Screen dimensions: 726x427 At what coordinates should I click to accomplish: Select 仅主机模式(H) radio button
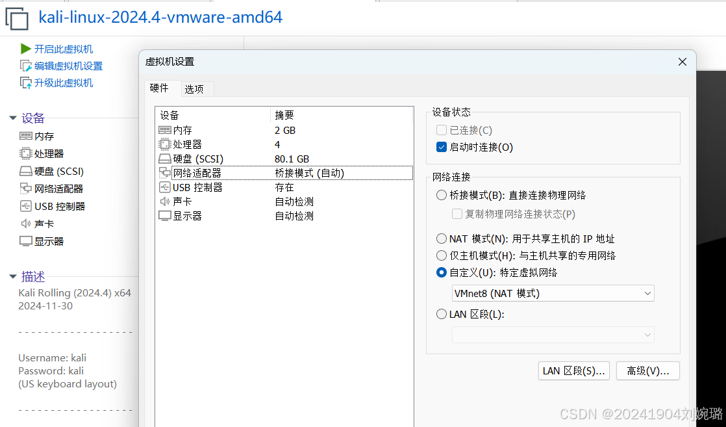coord(441,255)
